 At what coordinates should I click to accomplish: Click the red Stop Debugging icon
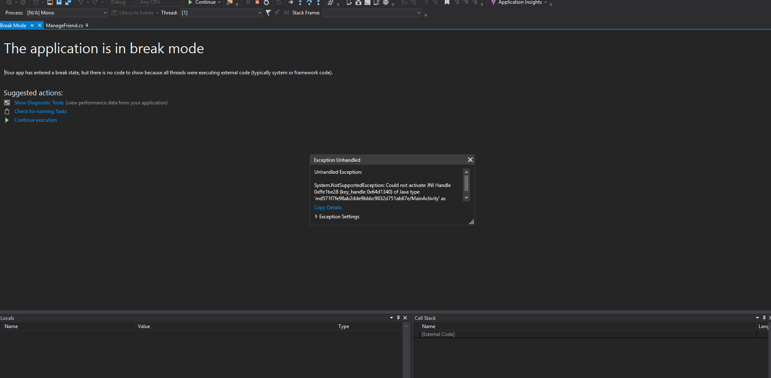(x=257, y=2)
